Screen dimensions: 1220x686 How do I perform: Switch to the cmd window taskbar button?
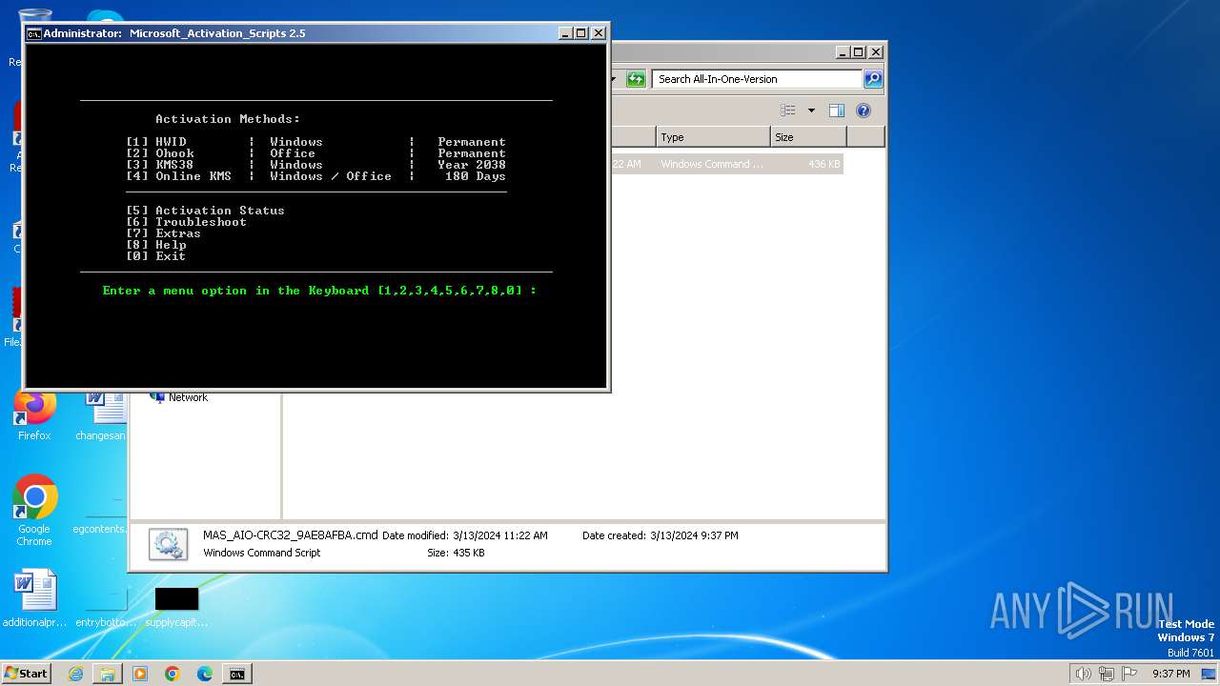click(236, 674)
